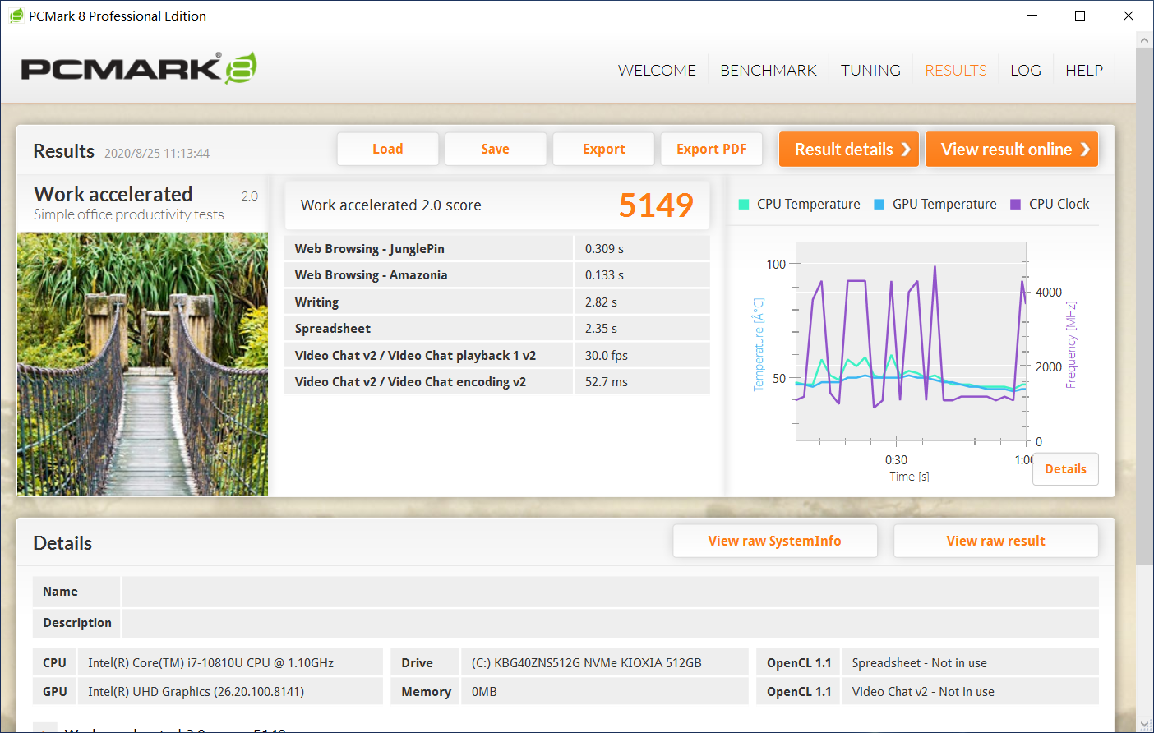Open Result details

[x=849, y=150]
